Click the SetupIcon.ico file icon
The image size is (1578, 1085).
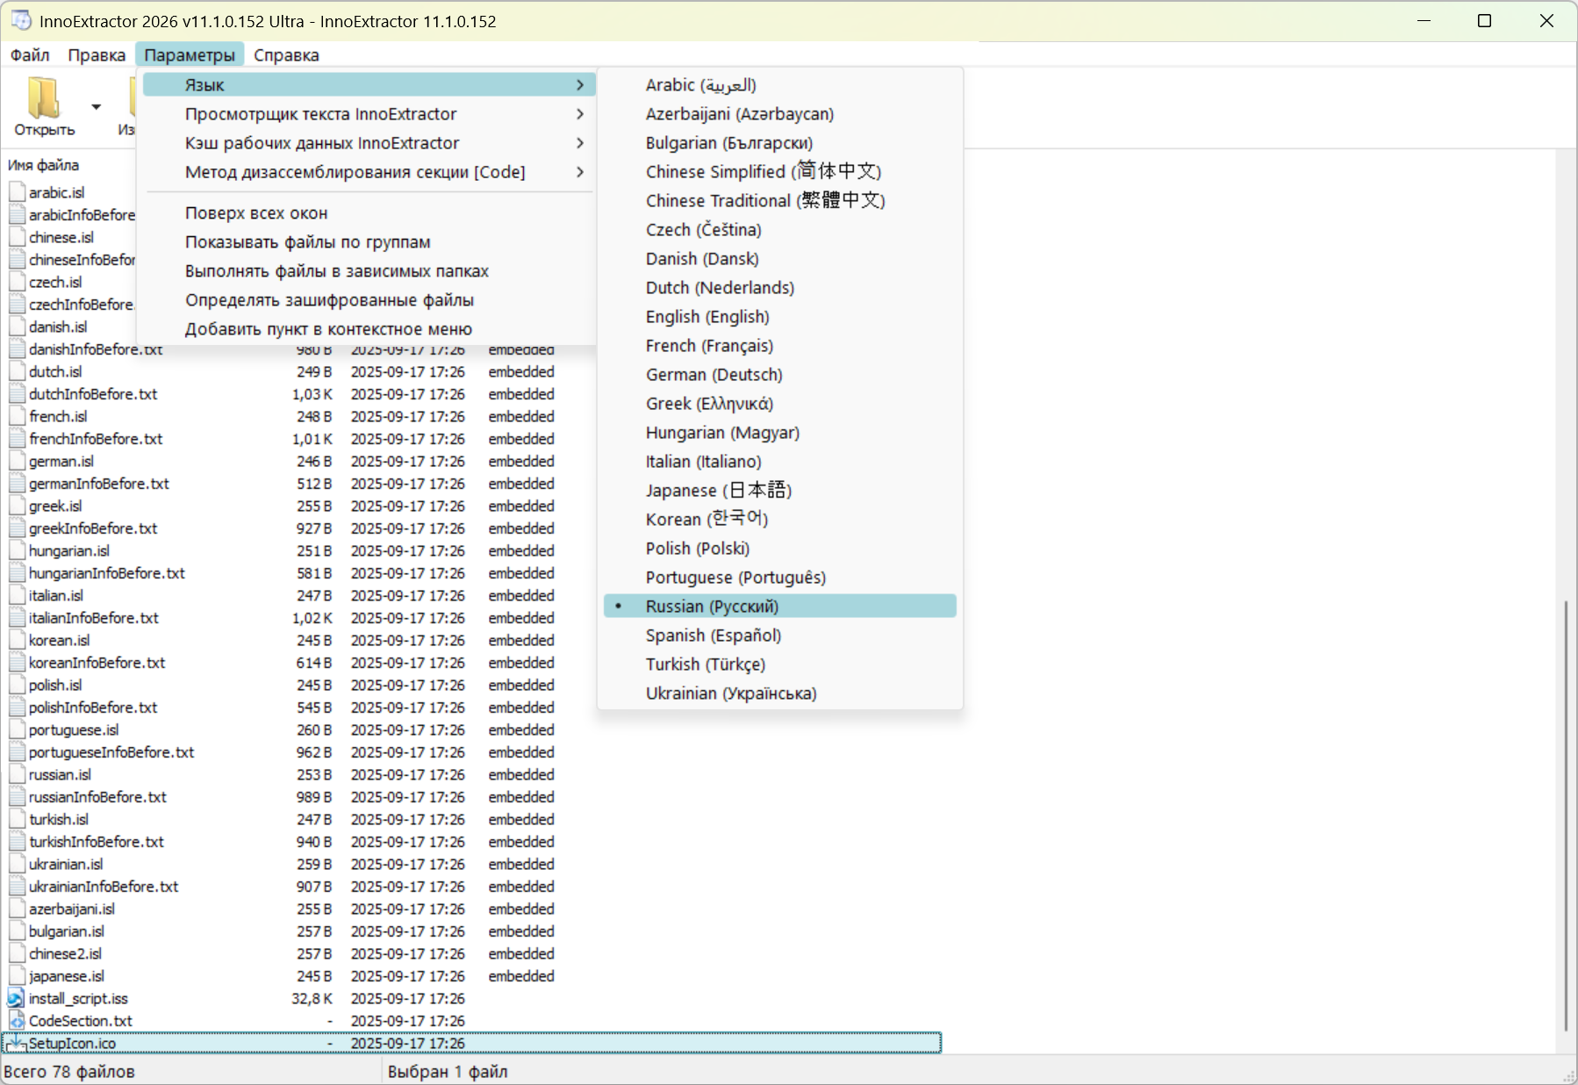[16, 1043]
